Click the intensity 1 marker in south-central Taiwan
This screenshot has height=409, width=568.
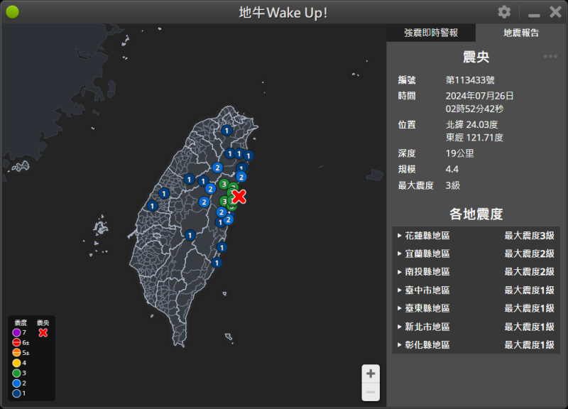click(190, 235)
